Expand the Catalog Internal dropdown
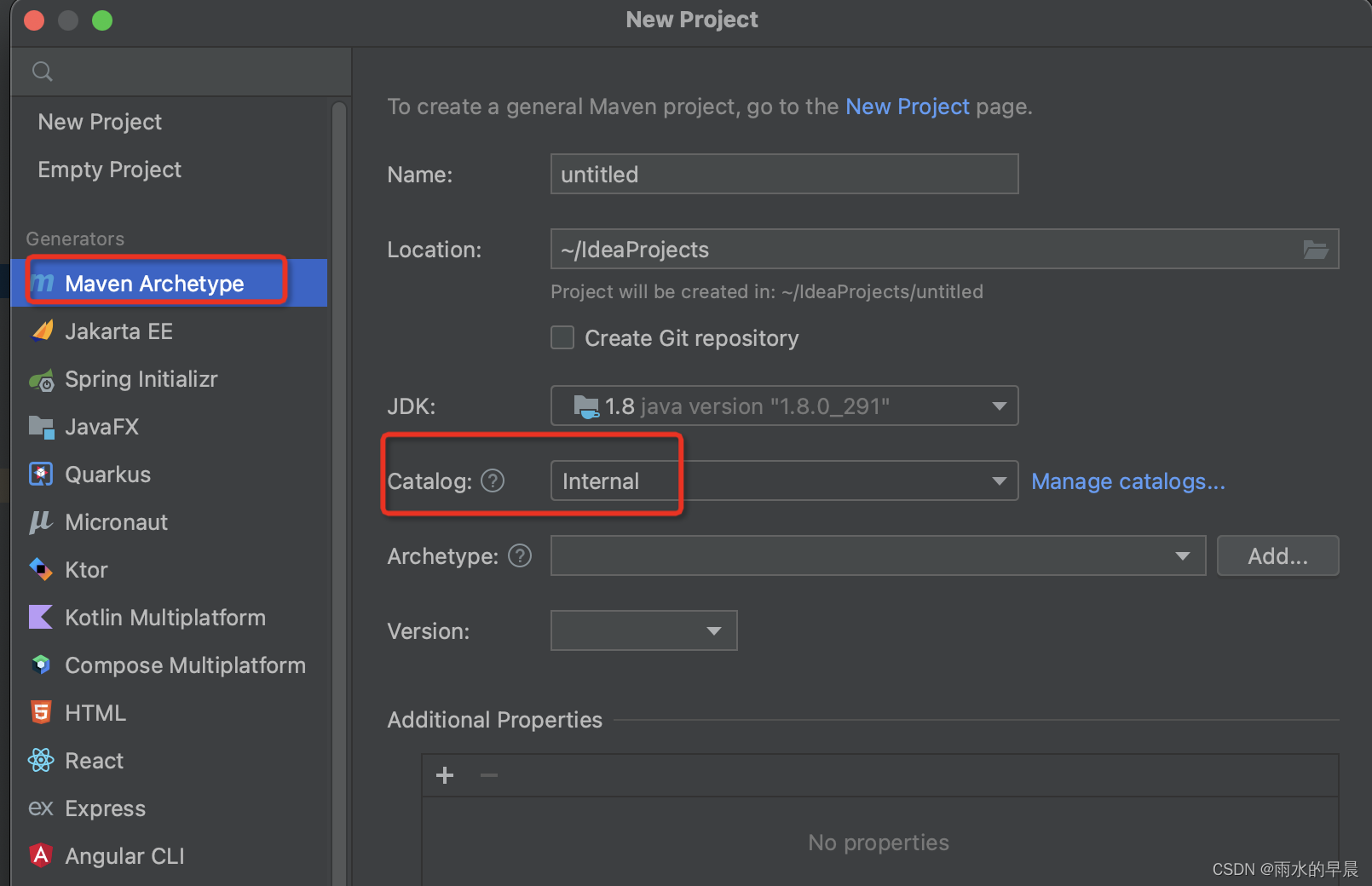The height and width of the screenshot is (886, 1372). pos(784,480)
